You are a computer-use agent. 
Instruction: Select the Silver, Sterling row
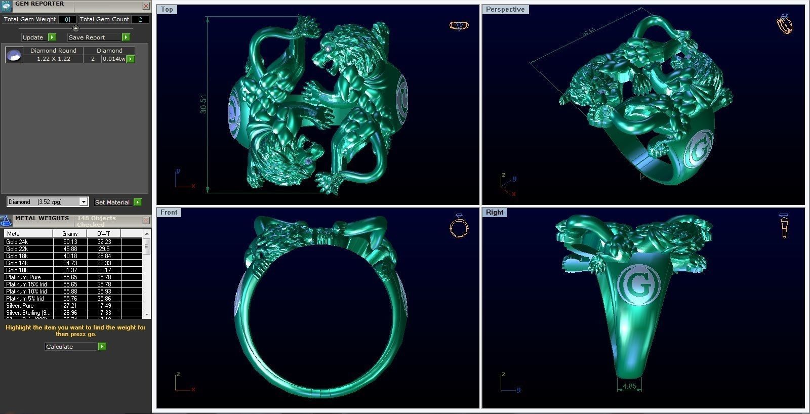(x=73, y=313)
